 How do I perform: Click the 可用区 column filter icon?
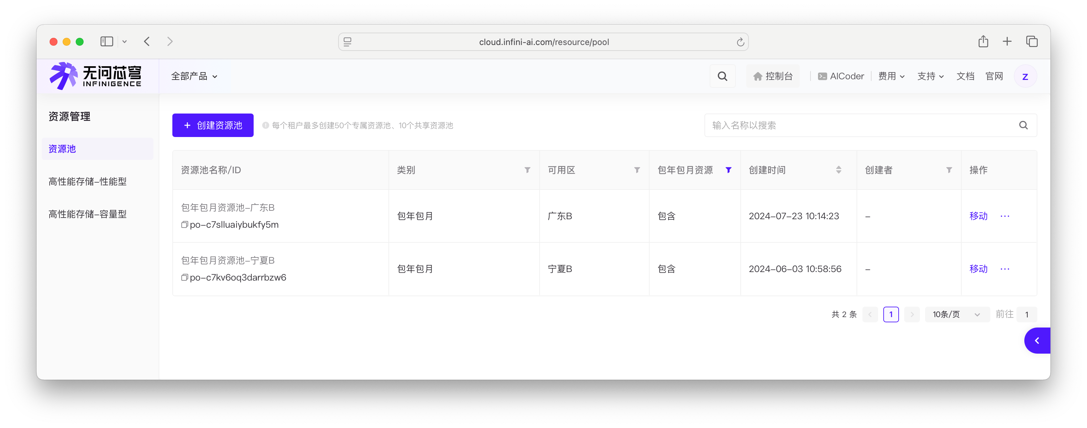point(637,170)
